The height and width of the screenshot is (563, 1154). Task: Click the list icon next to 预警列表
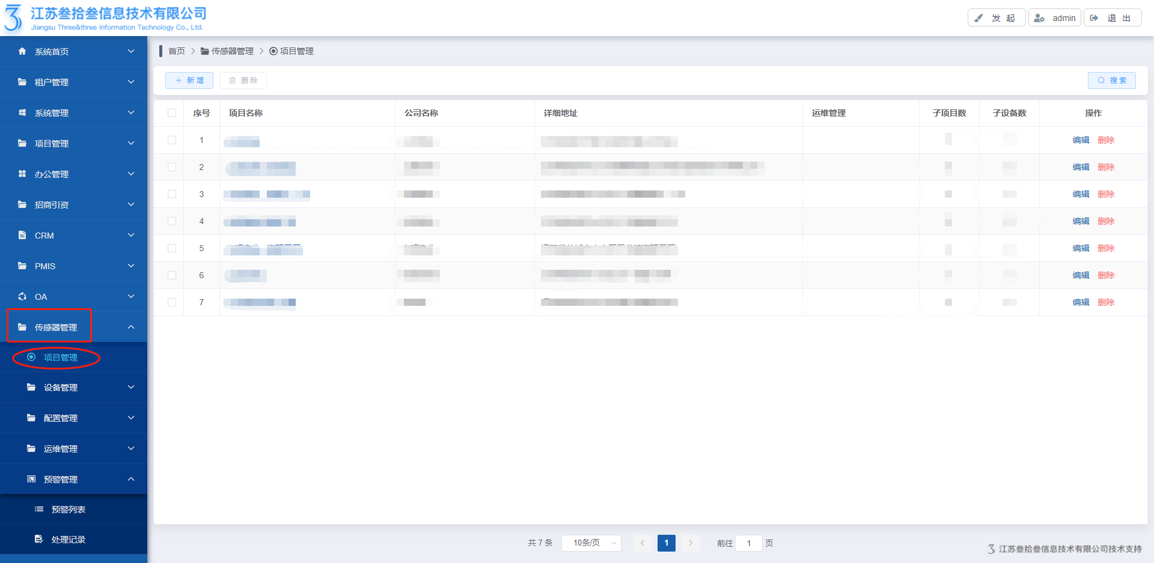click(x=39, y=510)
